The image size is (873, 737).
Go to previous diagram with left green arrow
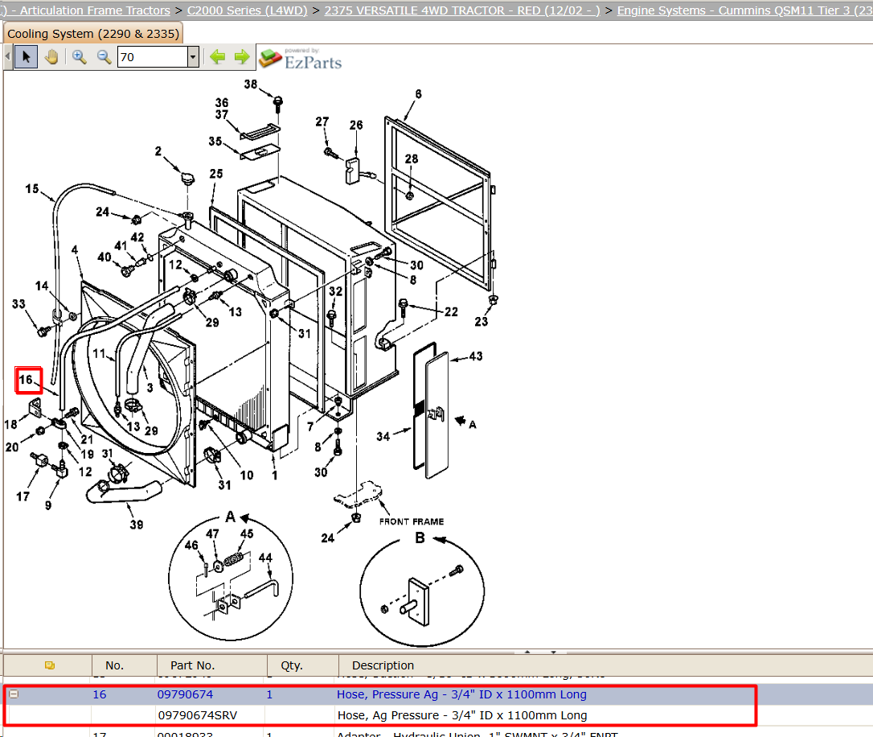tap(217, 57)
